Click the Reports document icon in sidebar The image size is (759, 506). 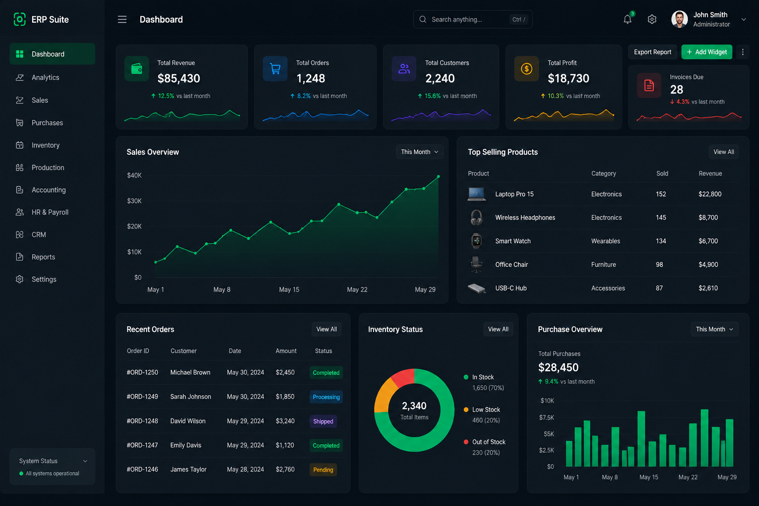[20, 257]
